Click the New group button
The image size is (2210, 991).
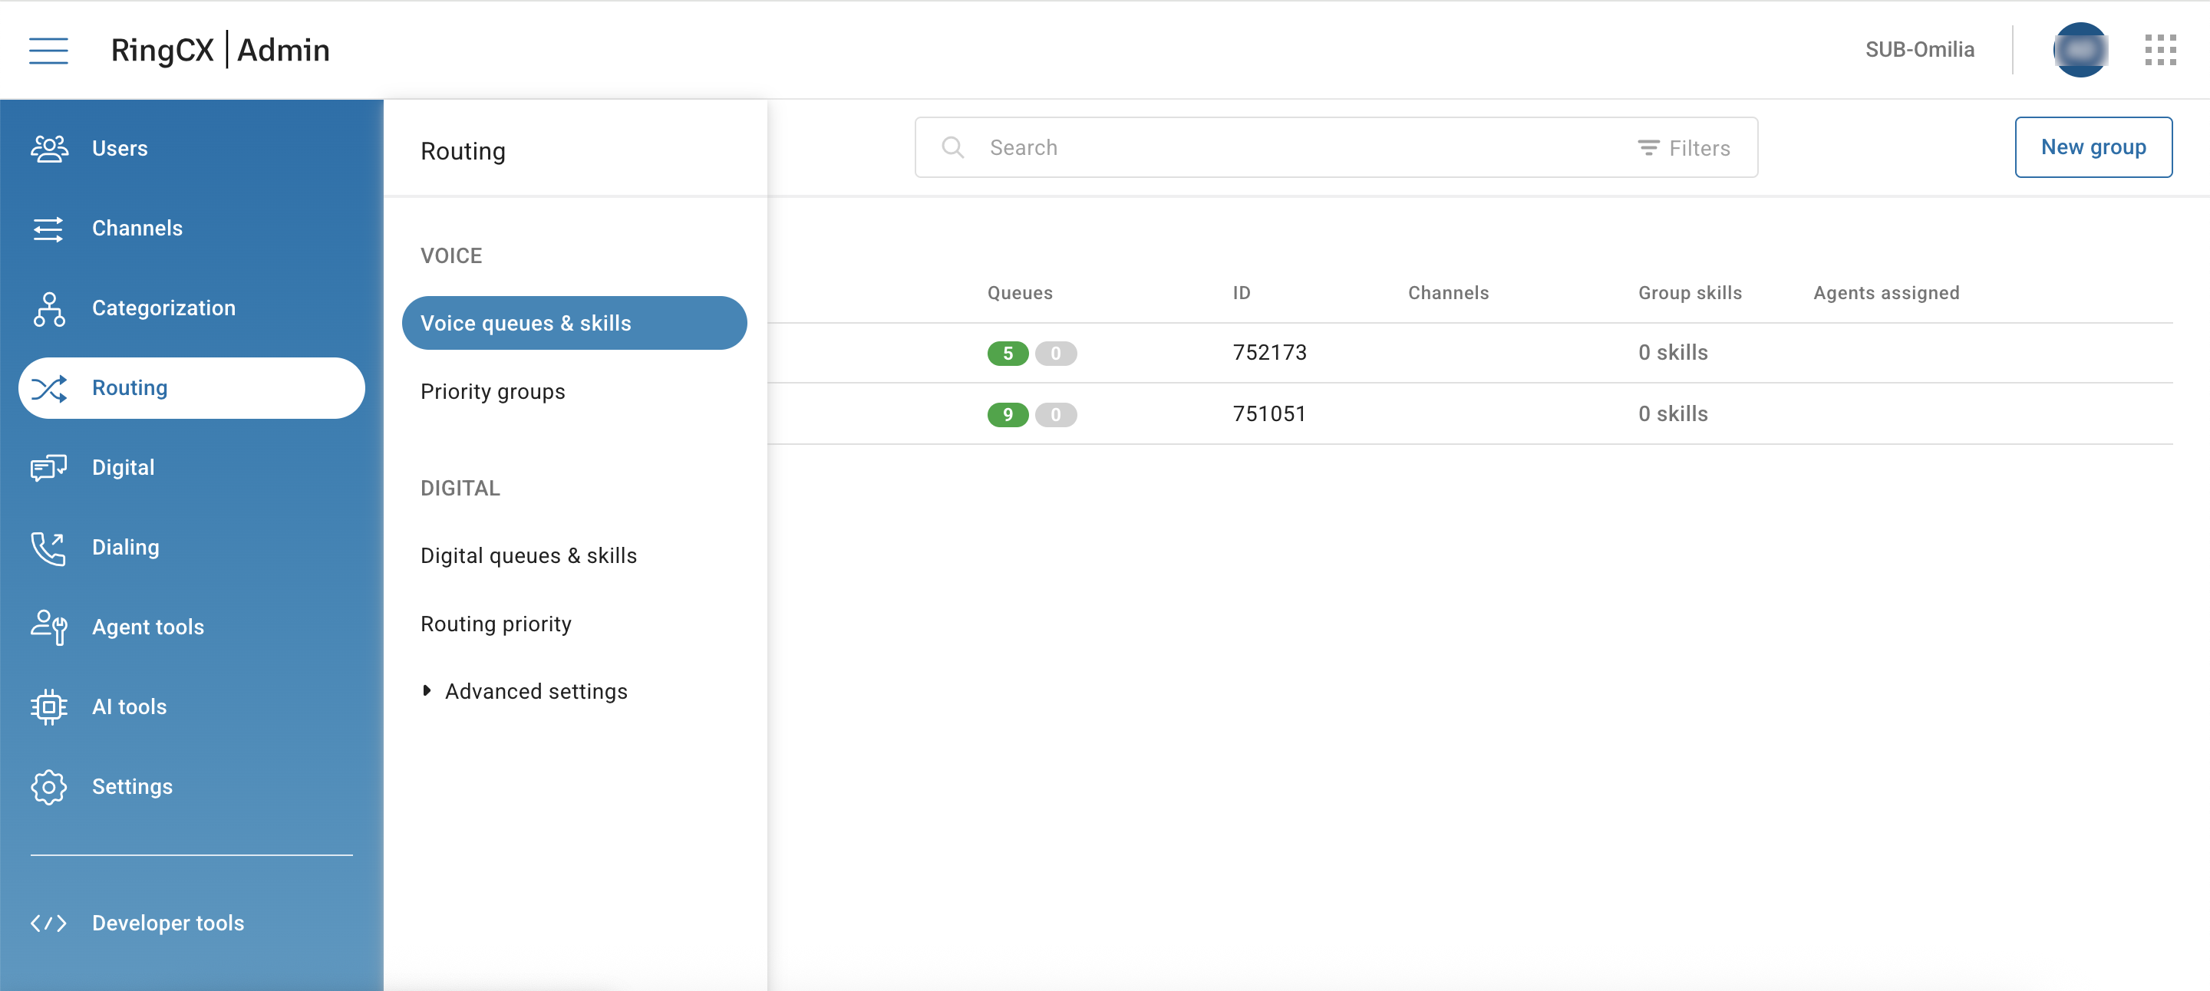2093,147
